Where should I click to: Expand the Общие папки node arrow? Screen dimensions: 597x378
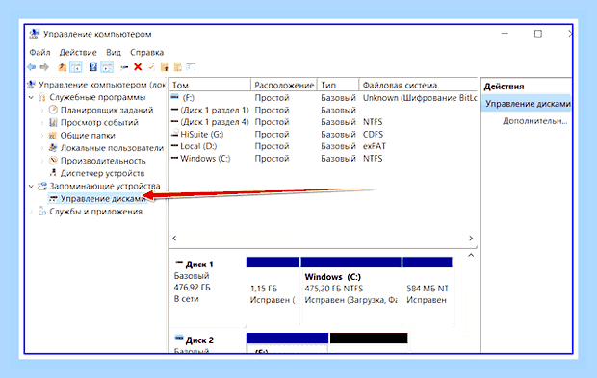[42, 136]
